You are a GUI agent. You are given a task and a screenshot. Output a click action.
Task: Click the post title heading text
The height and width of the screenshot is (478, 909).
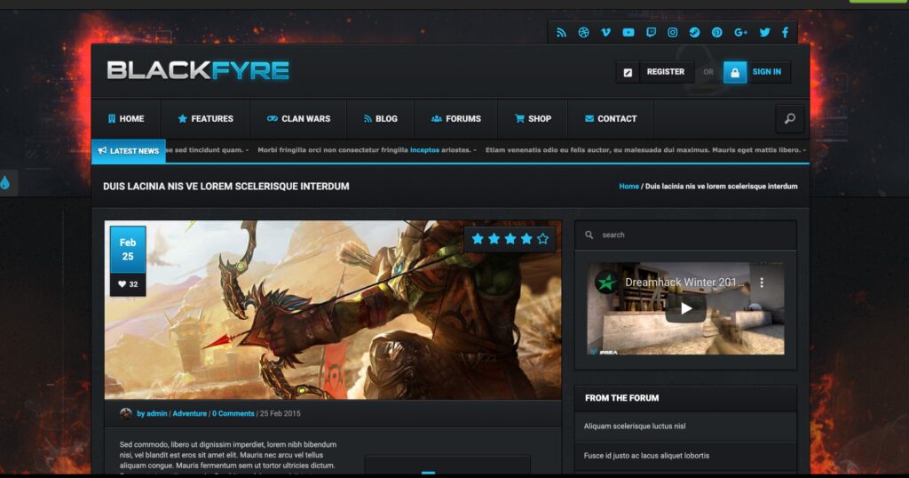(226, 187)
